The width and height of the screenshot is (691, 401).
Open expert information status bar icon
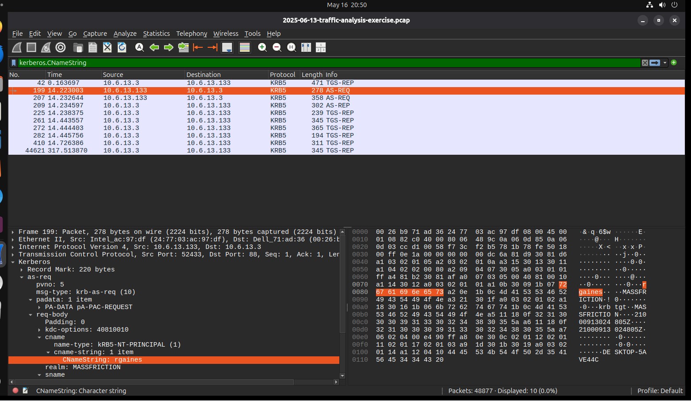15,391
